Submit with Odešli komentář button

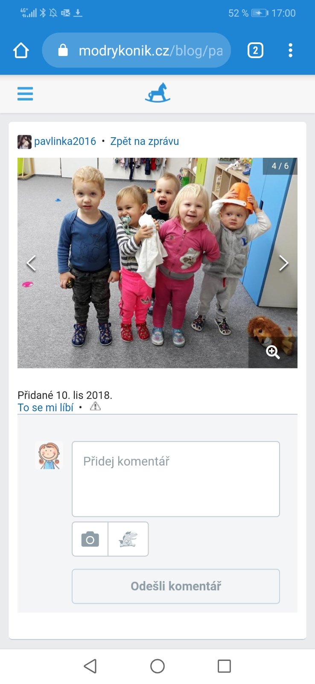point(176,586)
